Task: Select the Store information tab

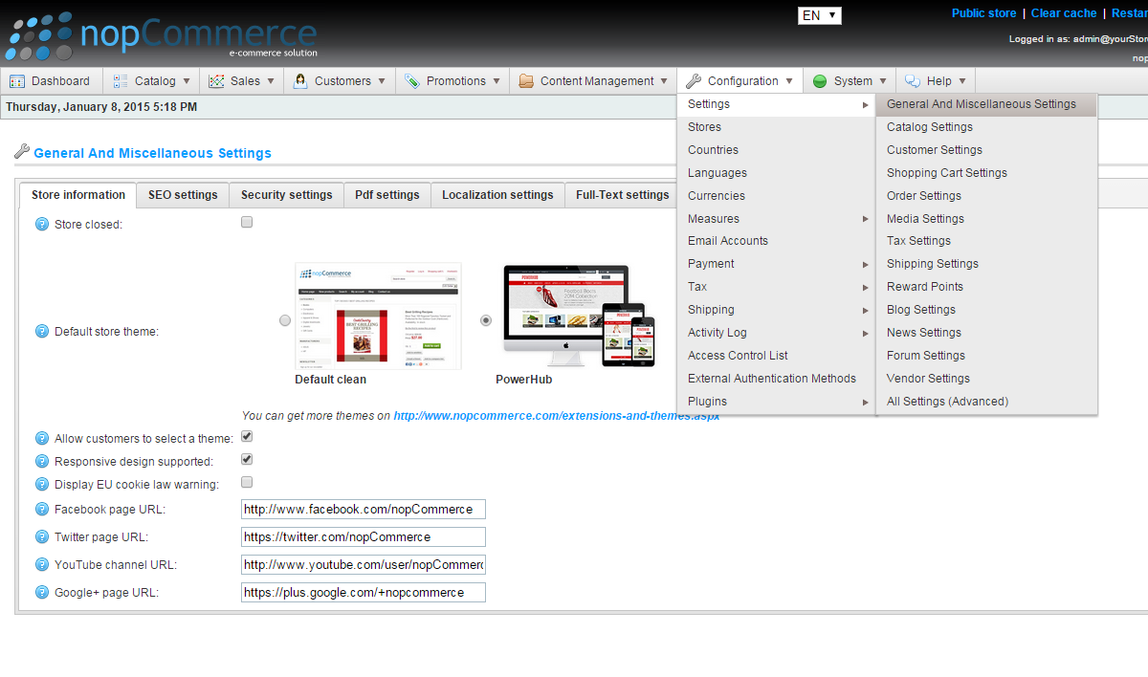Action: coord(77,195)
